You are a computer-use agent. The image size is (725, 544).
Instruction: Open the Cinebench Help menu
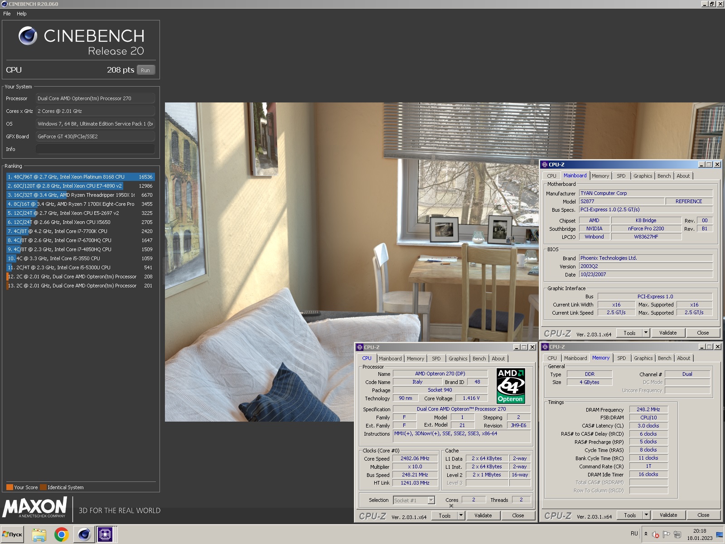point(22,14)
